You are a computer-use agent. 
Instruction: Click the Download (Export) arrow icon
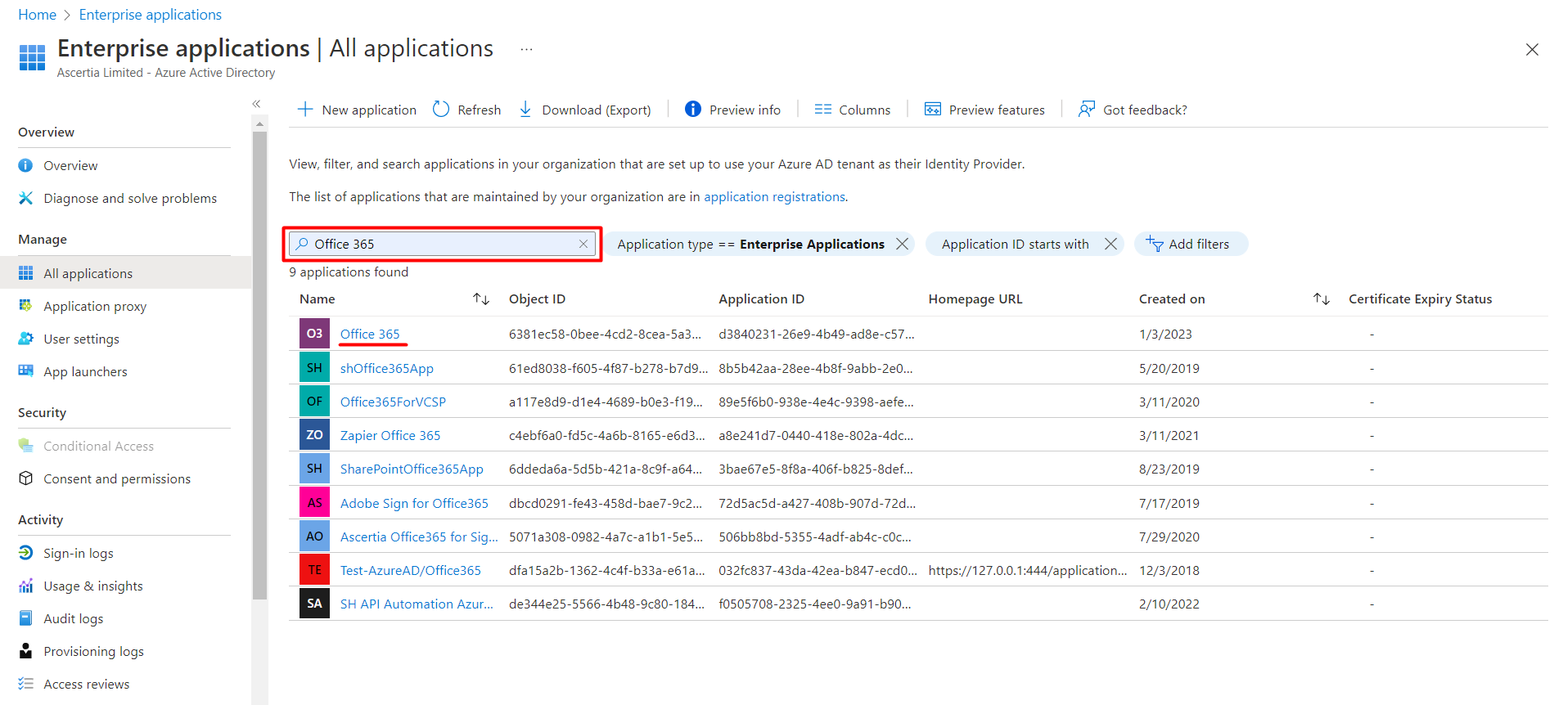(x=525, y=110)
